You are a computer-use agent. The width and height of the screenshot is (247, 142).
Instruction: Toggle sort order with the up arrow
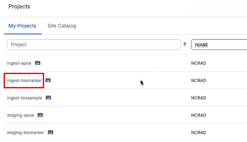tap(185, 45)
